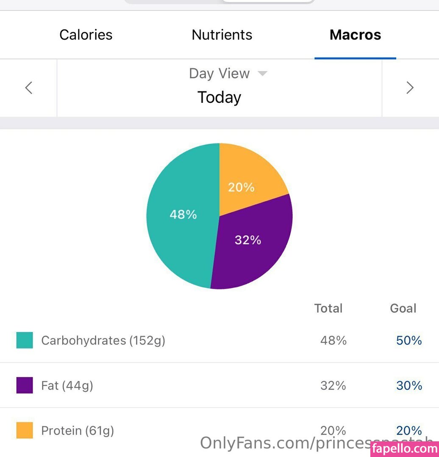The height and width of the screenshot is (457, 439).
Task: Edit the 30% Fat goal
Action: tap(409, 385)
